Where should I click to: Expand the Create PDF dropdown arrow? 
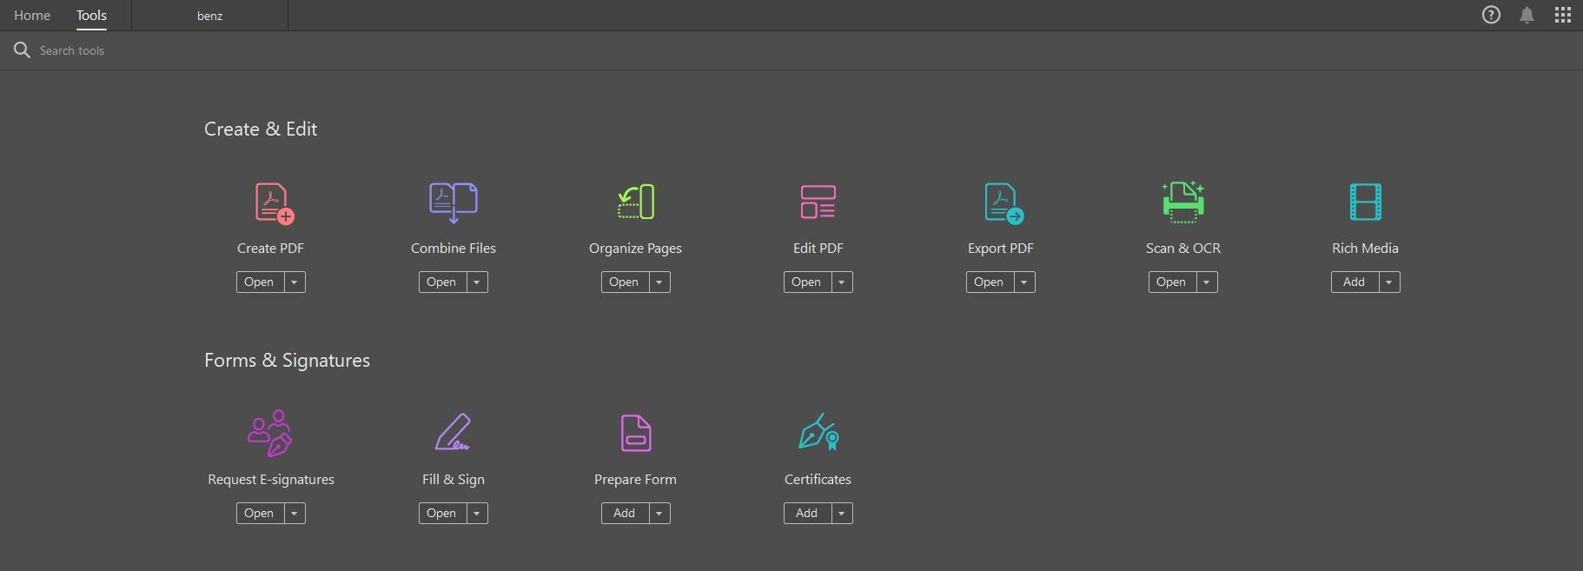click(x=295, y=282)
